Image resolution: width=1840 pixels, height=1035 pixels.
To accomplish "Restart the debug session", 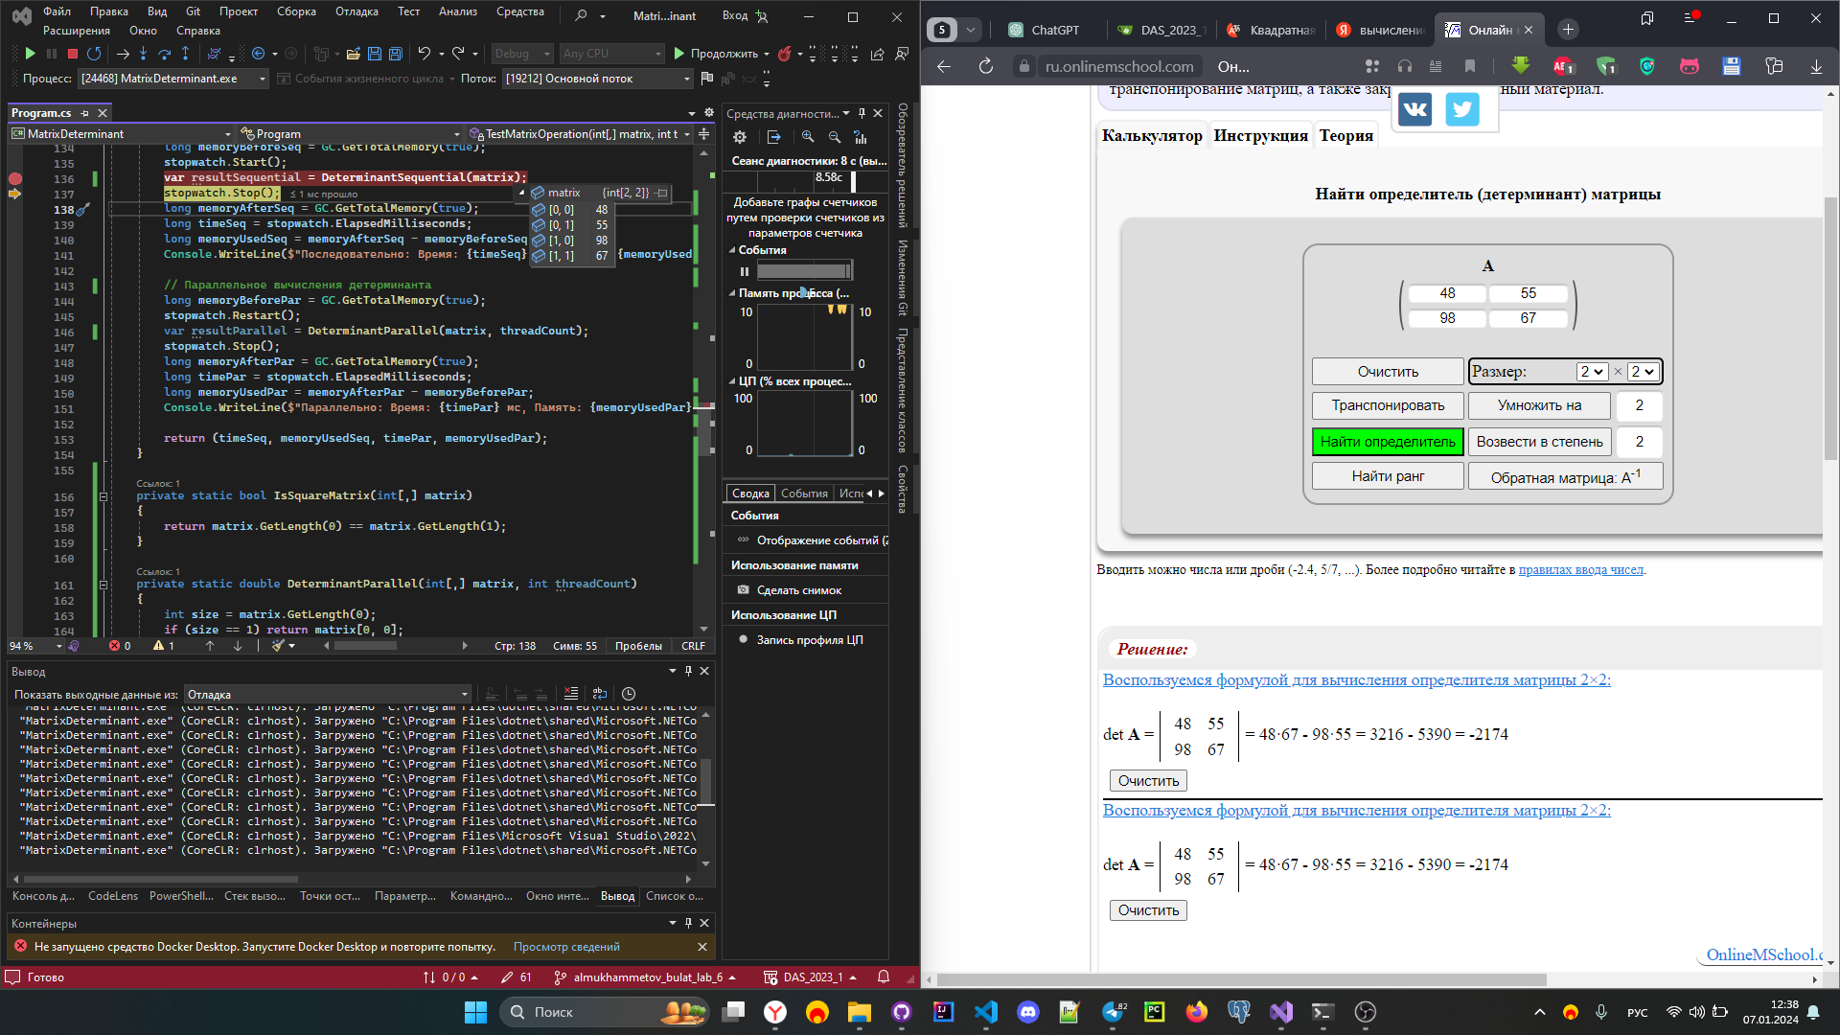I will [x=94, y=54].
